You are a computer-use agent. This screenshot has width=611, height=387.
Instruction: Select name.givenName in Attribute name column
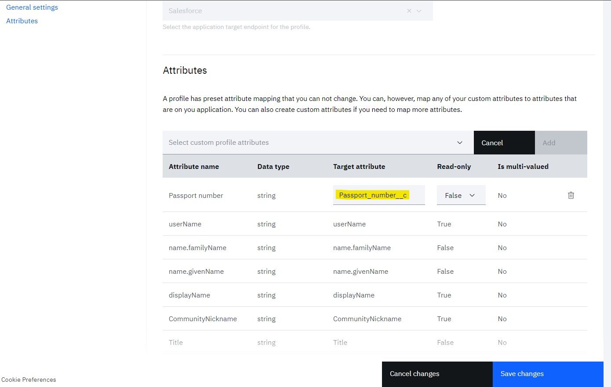(x=196, y=272)
